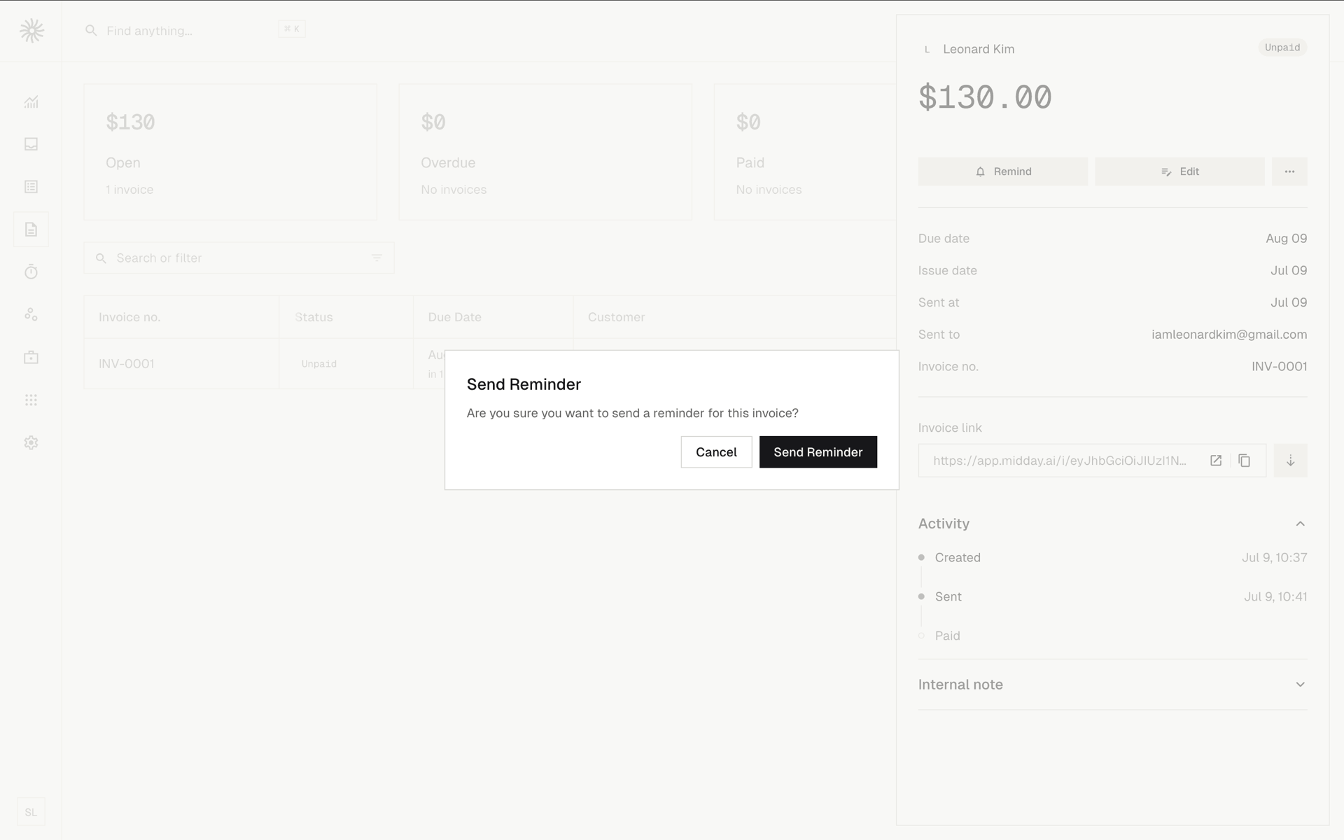
Task: Click the $130.00 invoice amount
Action: (x=985, y=97)
